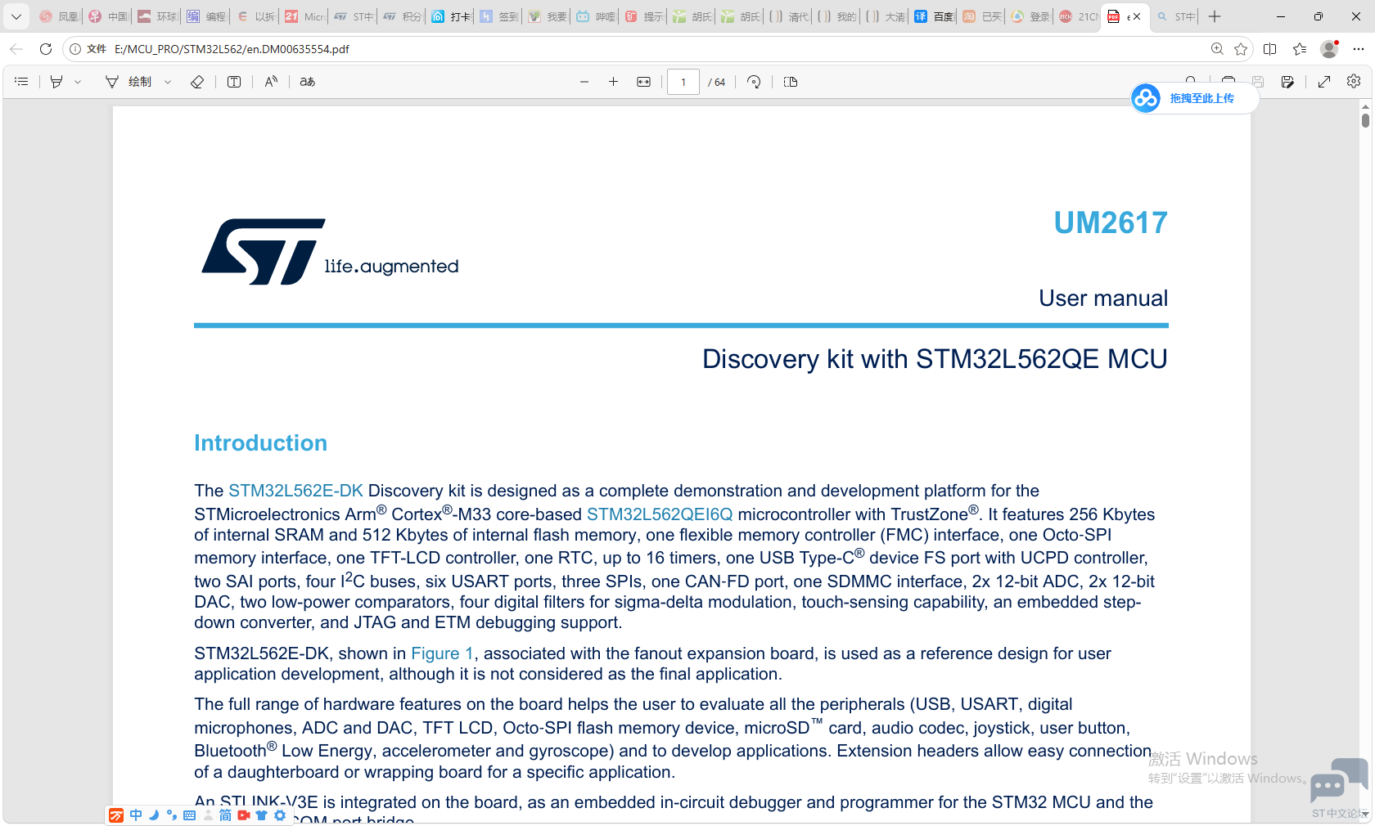The width and height of the screenshot is (1375, 826).
Task: Open the STM32L562QEI6Q link
Action: pyautogui.click(x=660, y=514)
